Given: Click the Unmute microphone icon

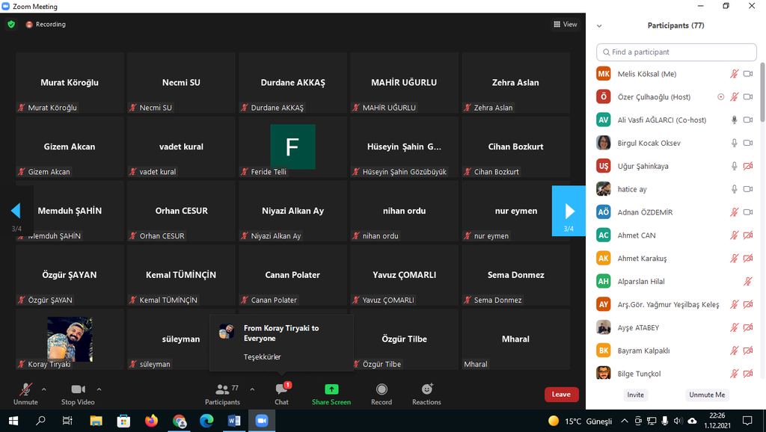Looking at the screenshot, I should (25, 389).
